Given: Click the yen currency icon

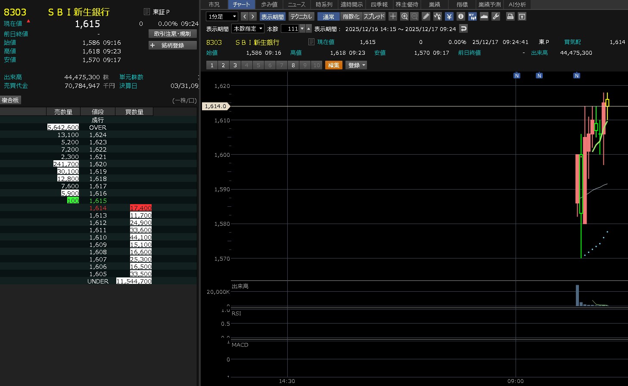Looking at the screenshot, I should (449, 16).
